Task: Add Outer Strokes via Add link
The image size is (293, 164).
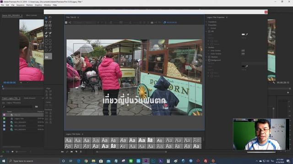Action: 243,54
